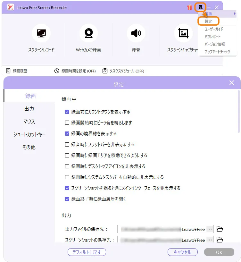Viewport: 241px width, 262px height.
Task: Select 設定 in the dropdown menu
Action: [208, 21]
